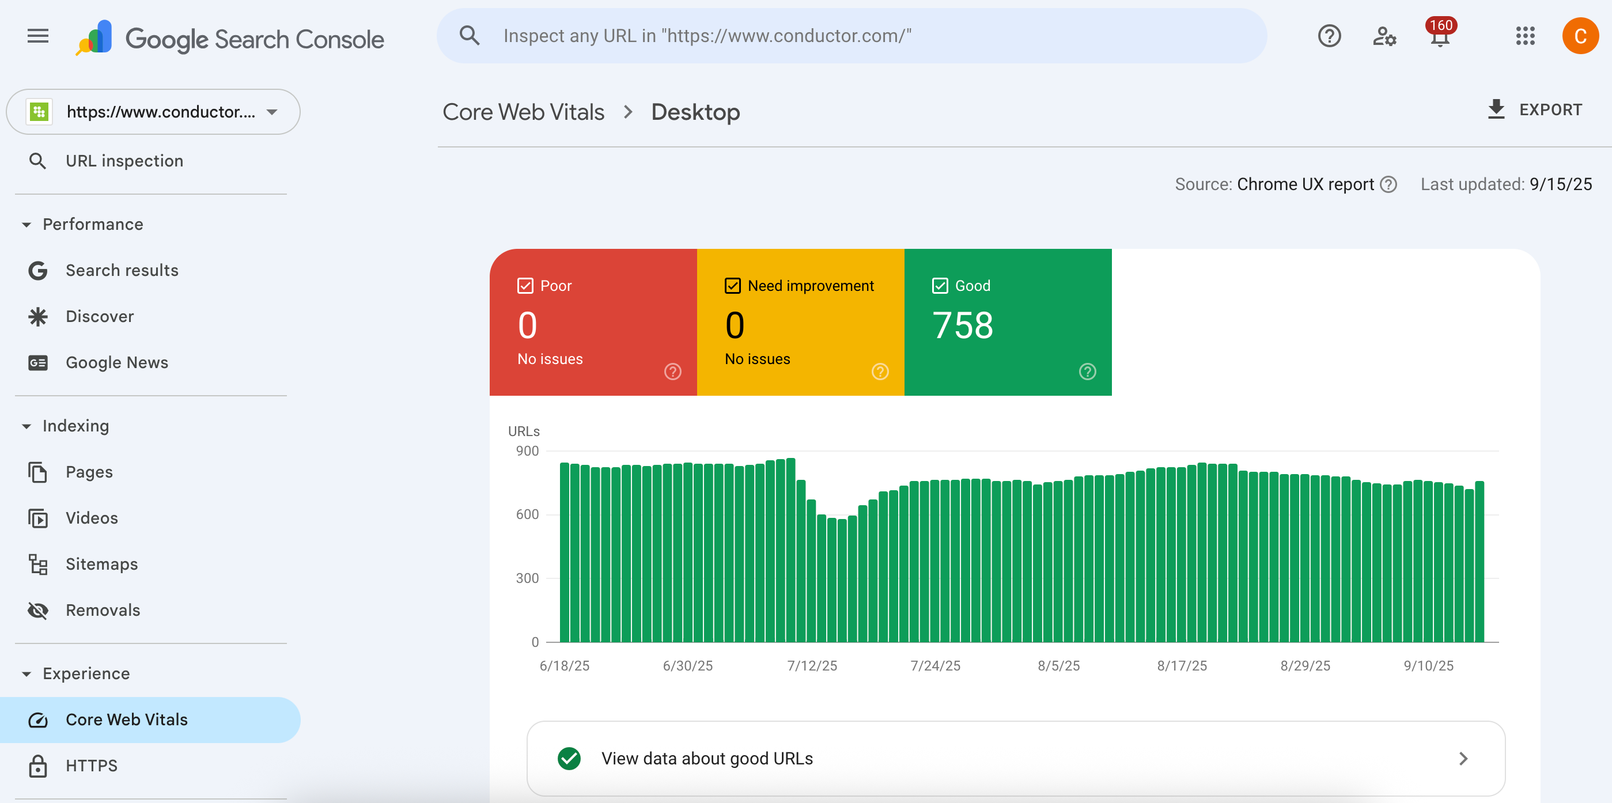The width and height of the screenshot is (1612, 803).
Task: Click the help icon beside Chrome UX report
Action: [1388, 184]
